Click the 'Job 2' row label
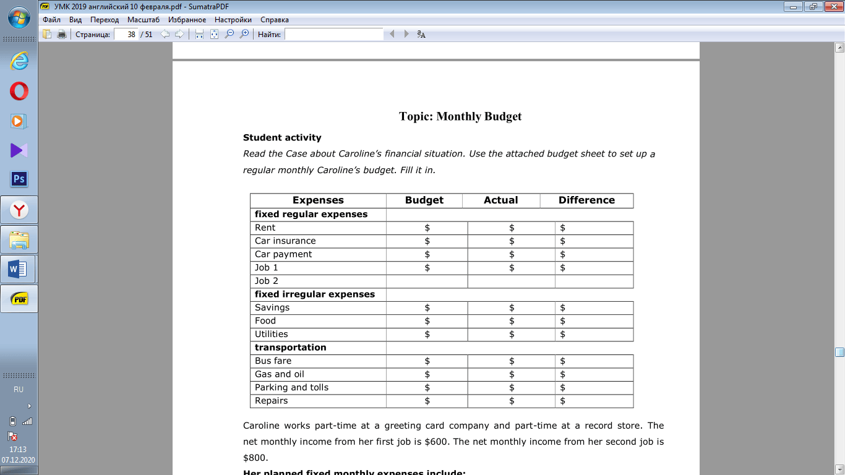Image resolution: width=845 pixels, height=475 pixels. 267,281
